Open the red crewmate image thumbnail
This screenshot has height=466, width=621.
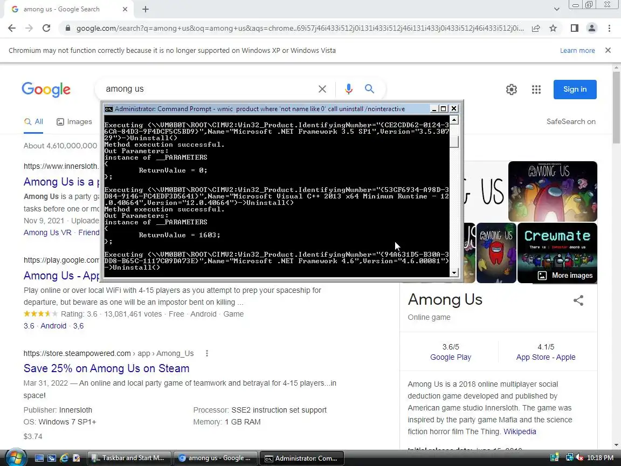tap(496, 253)
